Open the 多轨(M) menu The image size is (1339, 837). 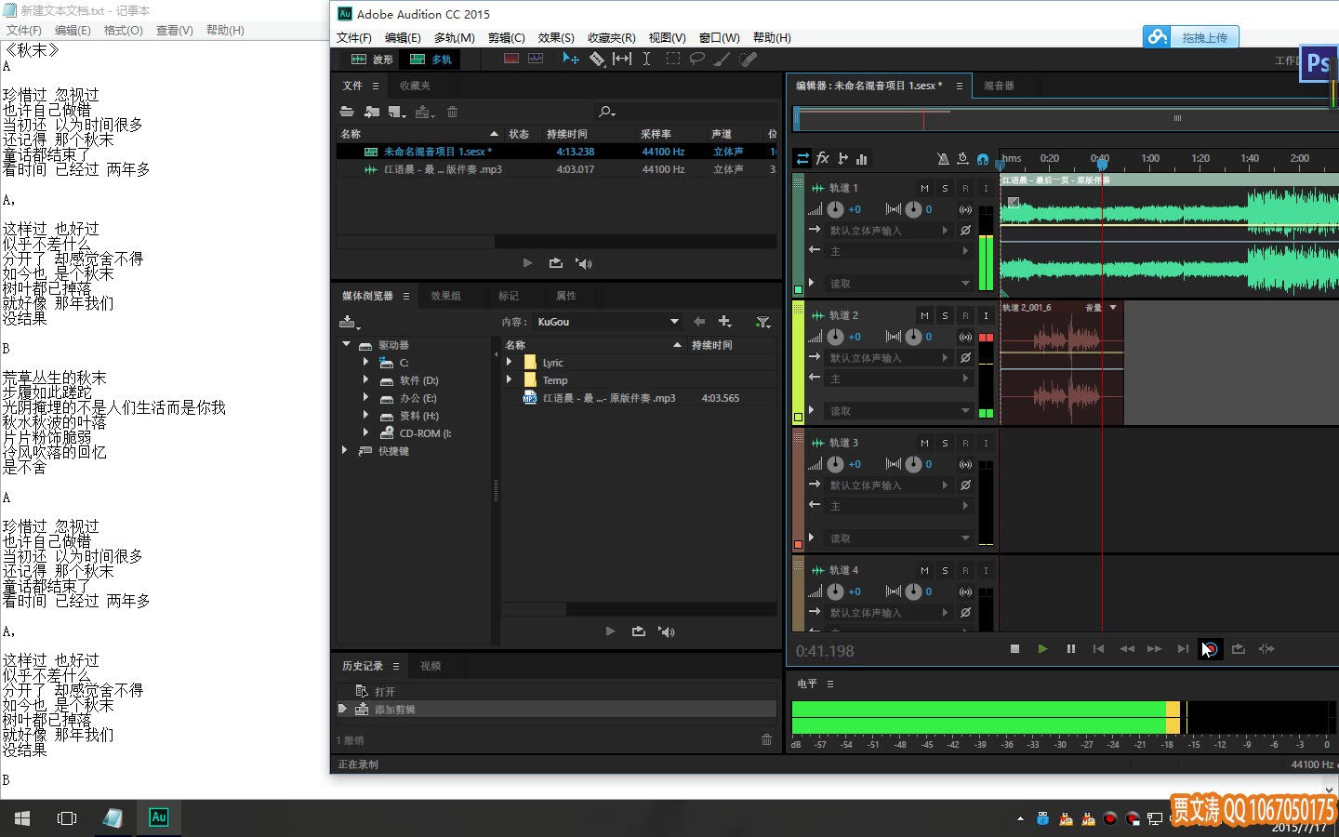click(455, 38)
